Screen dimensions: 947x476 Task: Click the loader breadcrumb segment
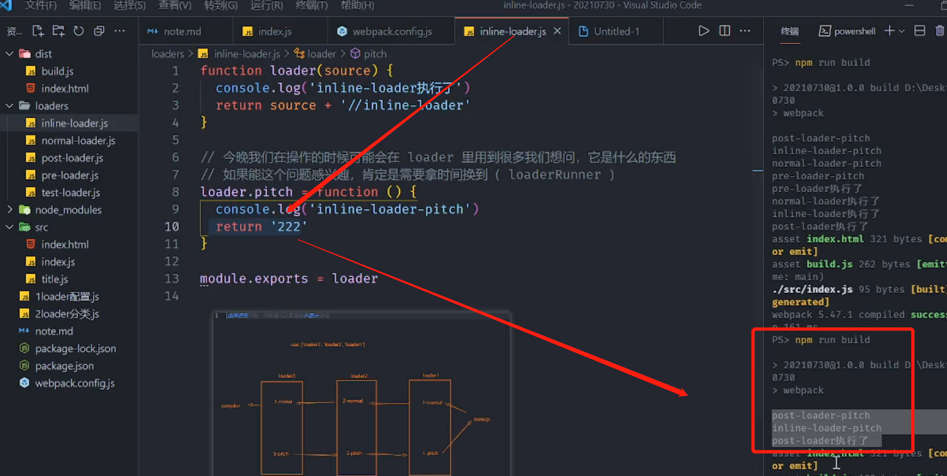[321, 54]
